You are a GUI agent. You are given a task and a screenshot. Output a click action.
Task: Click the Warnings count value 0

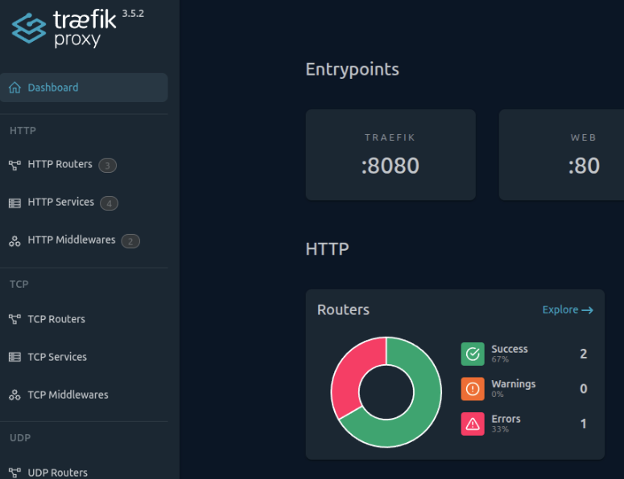pyautogui.click(x=584, y=388)
